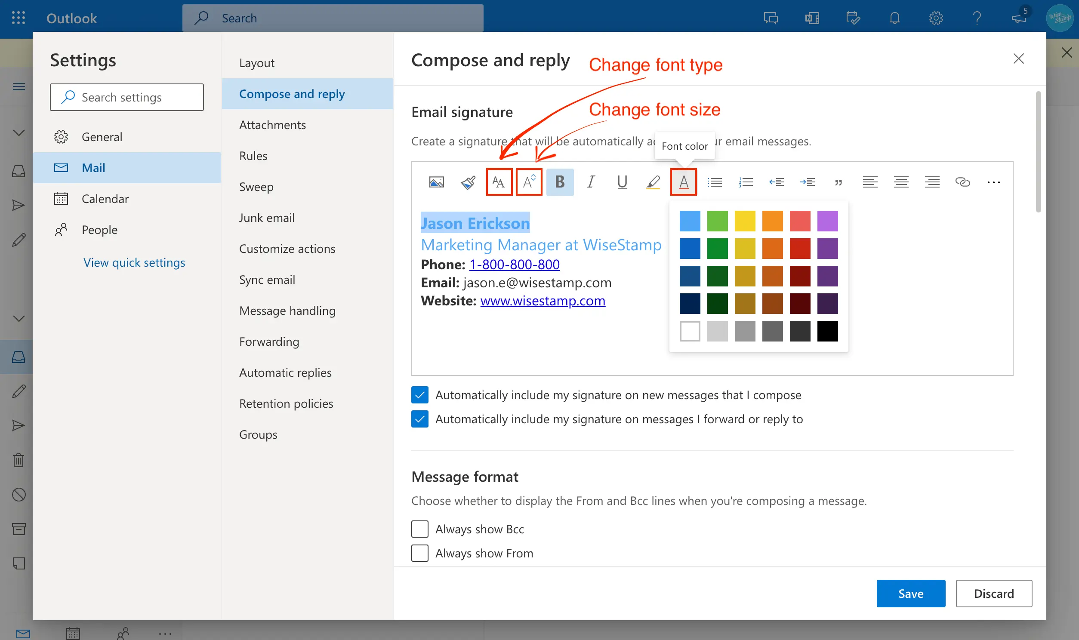Viewport: 1079px width, 640px height.
Task: Open the Outlook notifications bell
Action: (894, 18)
